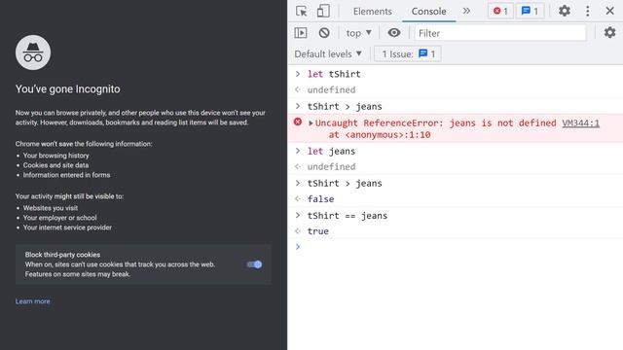This screenshot has height=350, width=623.
Task: Close the DevTools panel
Action: pyautogui.click(x=609, y=11)
